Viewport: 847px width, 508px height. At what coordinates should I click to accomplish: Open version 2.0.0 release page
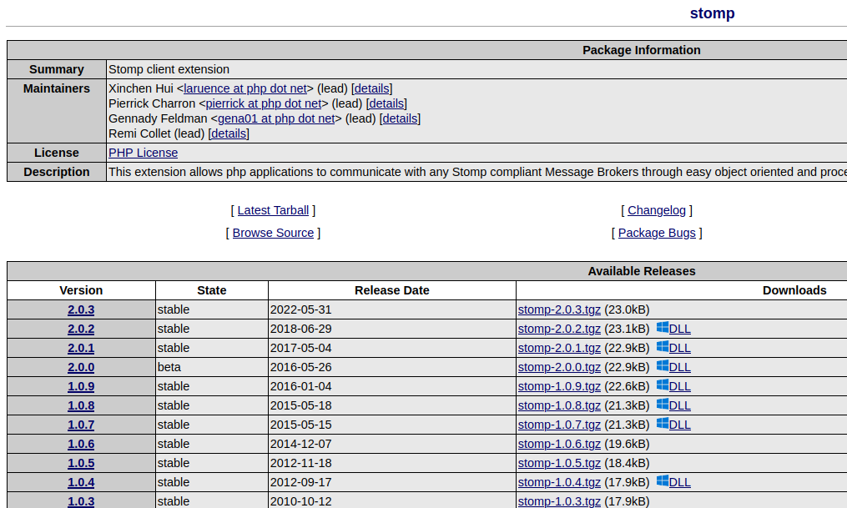pos(81,367)
